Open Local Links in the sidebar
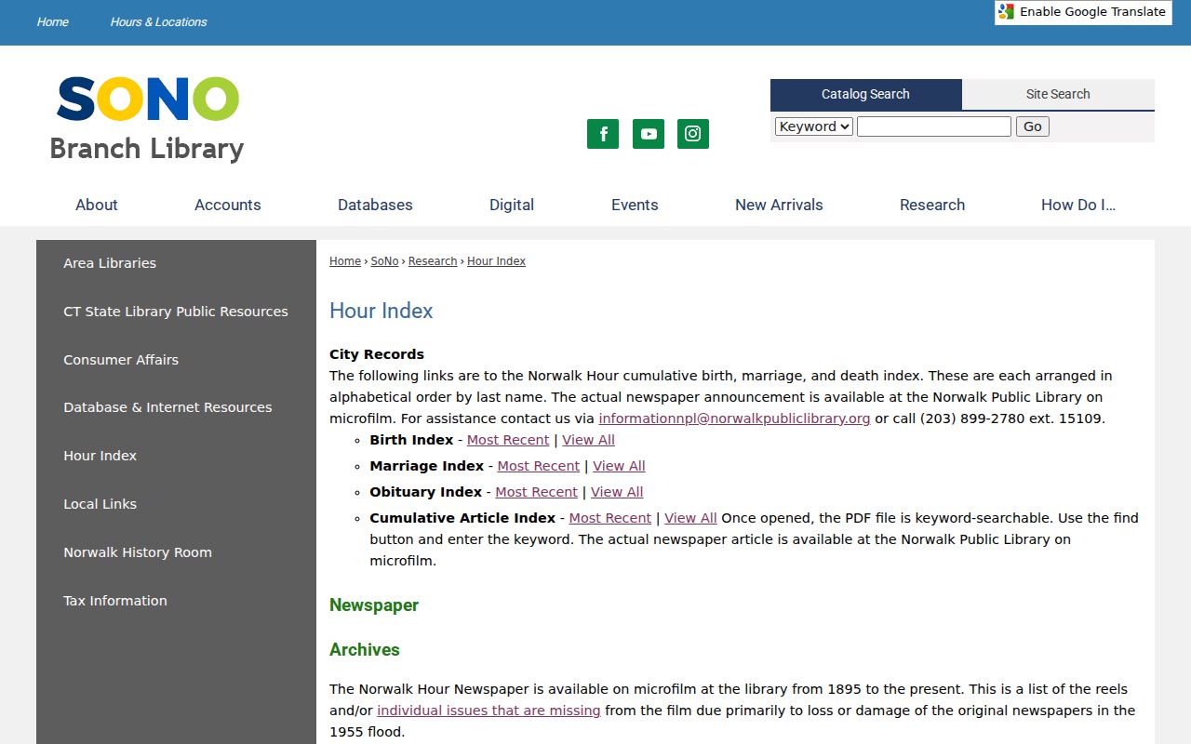The width and height of the screenshot is (1191, 744). [177, 504]
